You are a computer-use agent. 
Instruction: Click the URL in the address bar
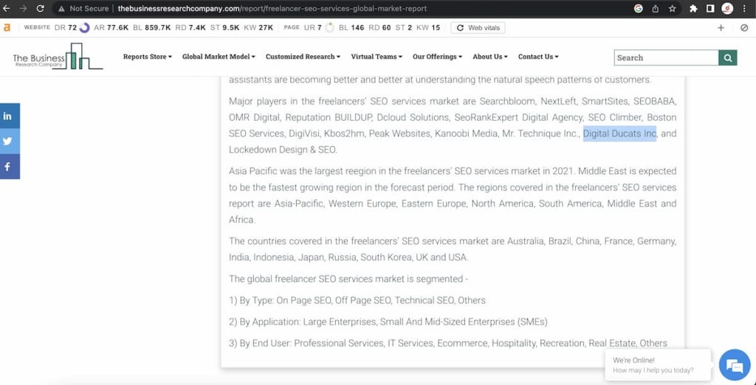(x=272, y=9)
